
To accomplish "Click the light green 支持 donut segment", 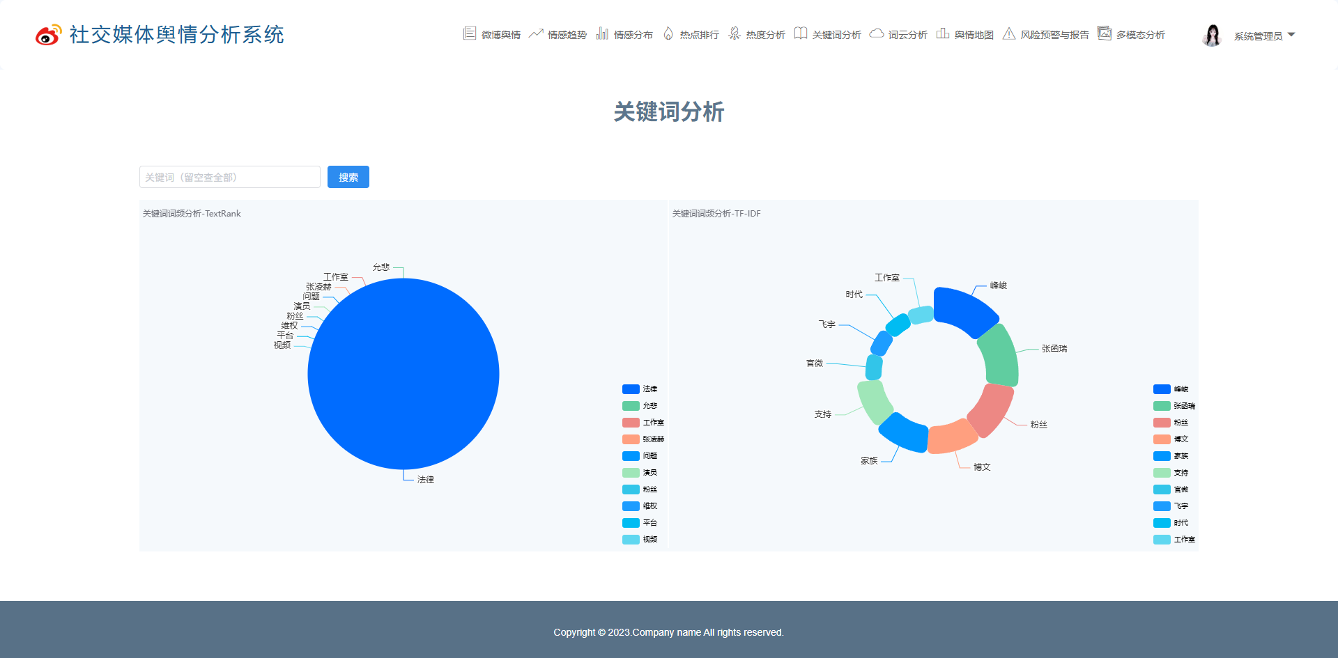I will coord(875,402).
